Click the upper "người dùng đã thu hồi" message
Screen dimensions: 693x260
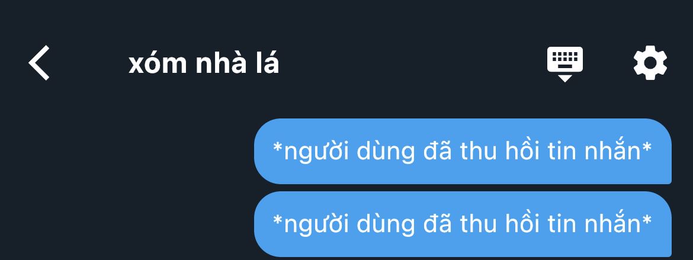click(463, 151)
